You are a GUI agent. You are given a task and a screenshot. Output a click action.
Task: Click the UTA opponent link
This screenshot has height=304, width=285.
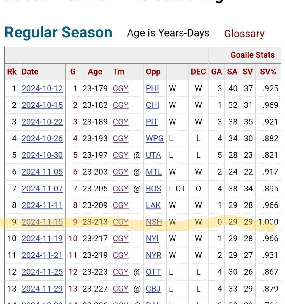(153, 155)
